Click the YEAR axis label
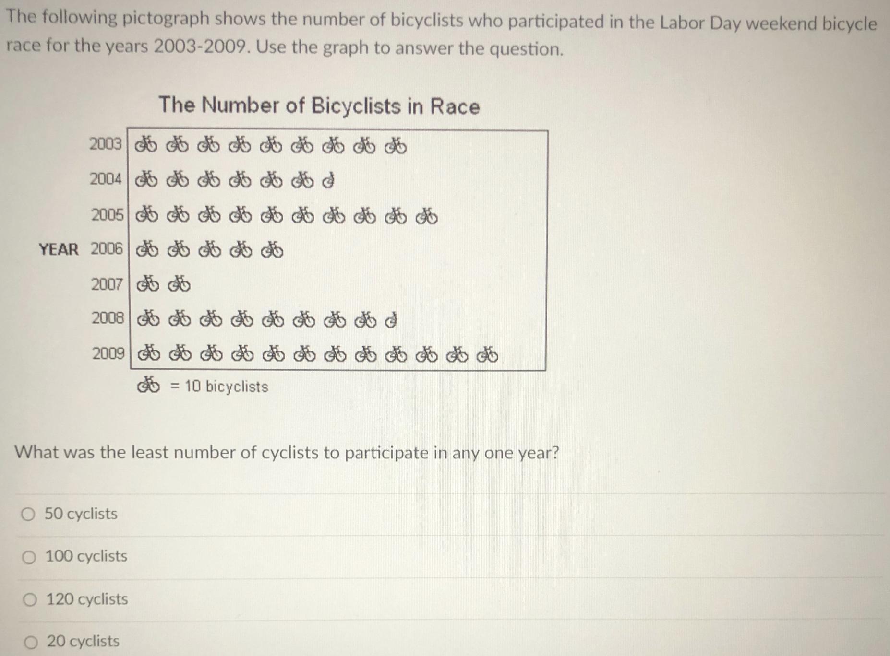 pos(59,249)
